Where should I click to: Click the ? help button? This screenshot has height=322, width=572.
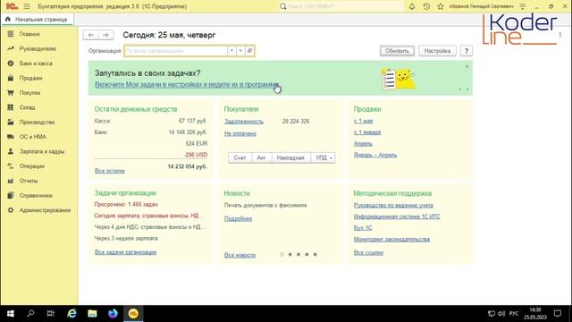(467, 51)
